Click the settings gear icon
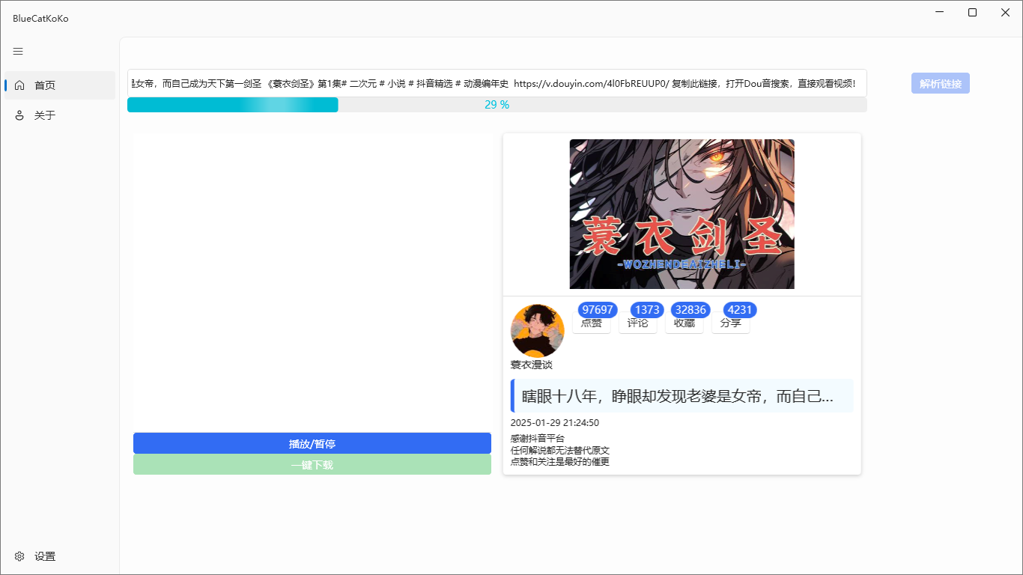The height and width of the screenshot is (575, 1023). coord(19,556)
